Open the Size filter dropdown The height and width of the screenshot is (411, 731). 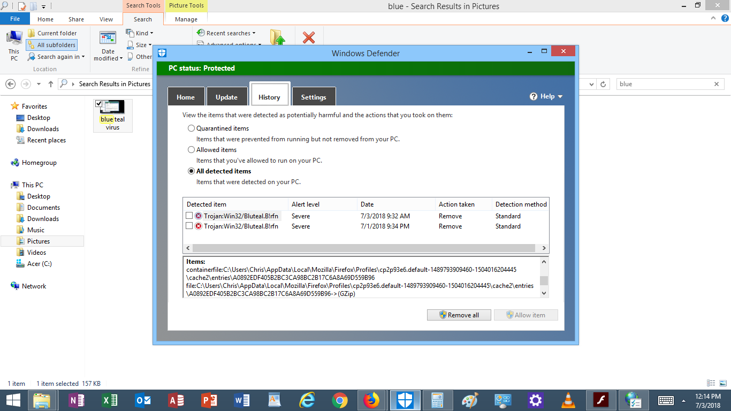[139, 45]
